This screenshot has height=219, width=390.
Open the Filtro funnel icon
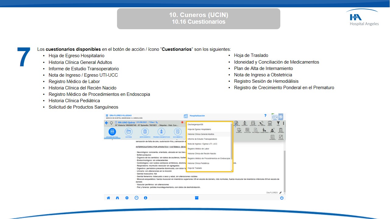278,123
